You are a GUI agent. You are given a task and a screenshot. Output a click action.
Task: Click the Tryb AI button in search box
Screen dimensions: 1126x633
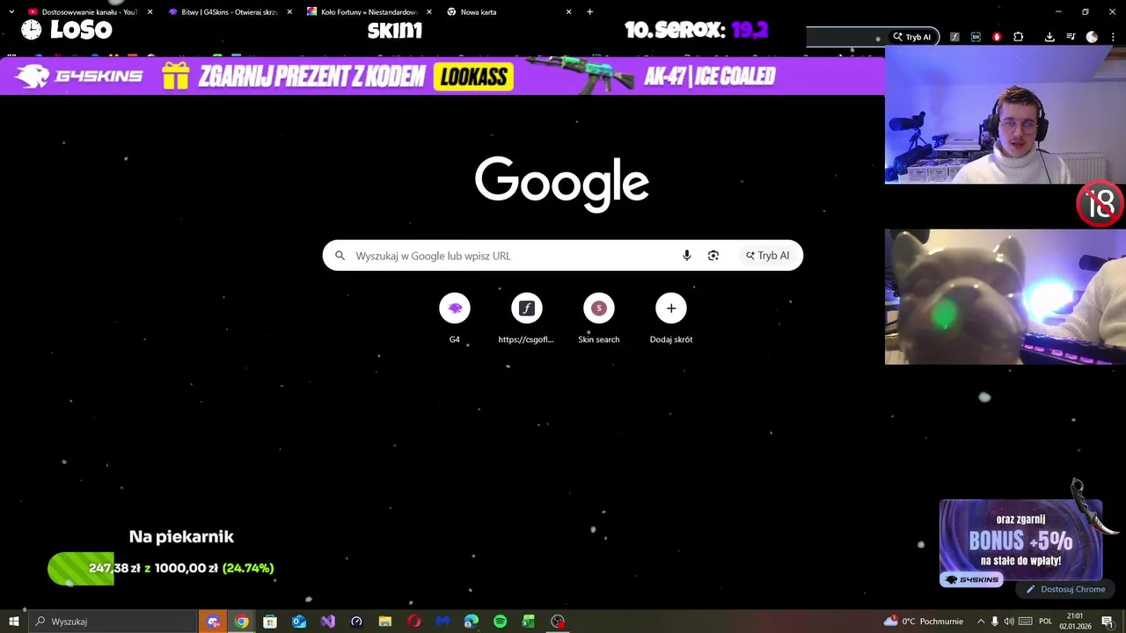(768, 256)
